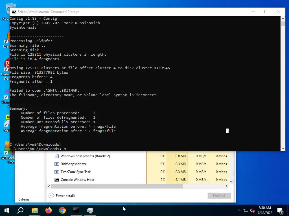Click the "6 items" status text in Explorer
The height and width of the screenshot is (216, 289).
click(24, 199)
